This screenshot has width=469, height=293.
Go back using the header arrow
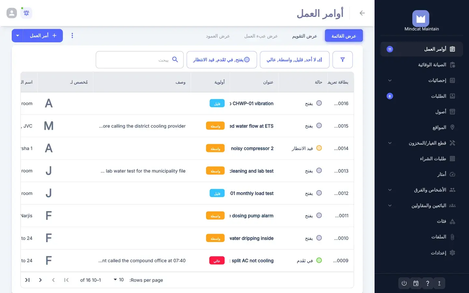click(362, 13)
